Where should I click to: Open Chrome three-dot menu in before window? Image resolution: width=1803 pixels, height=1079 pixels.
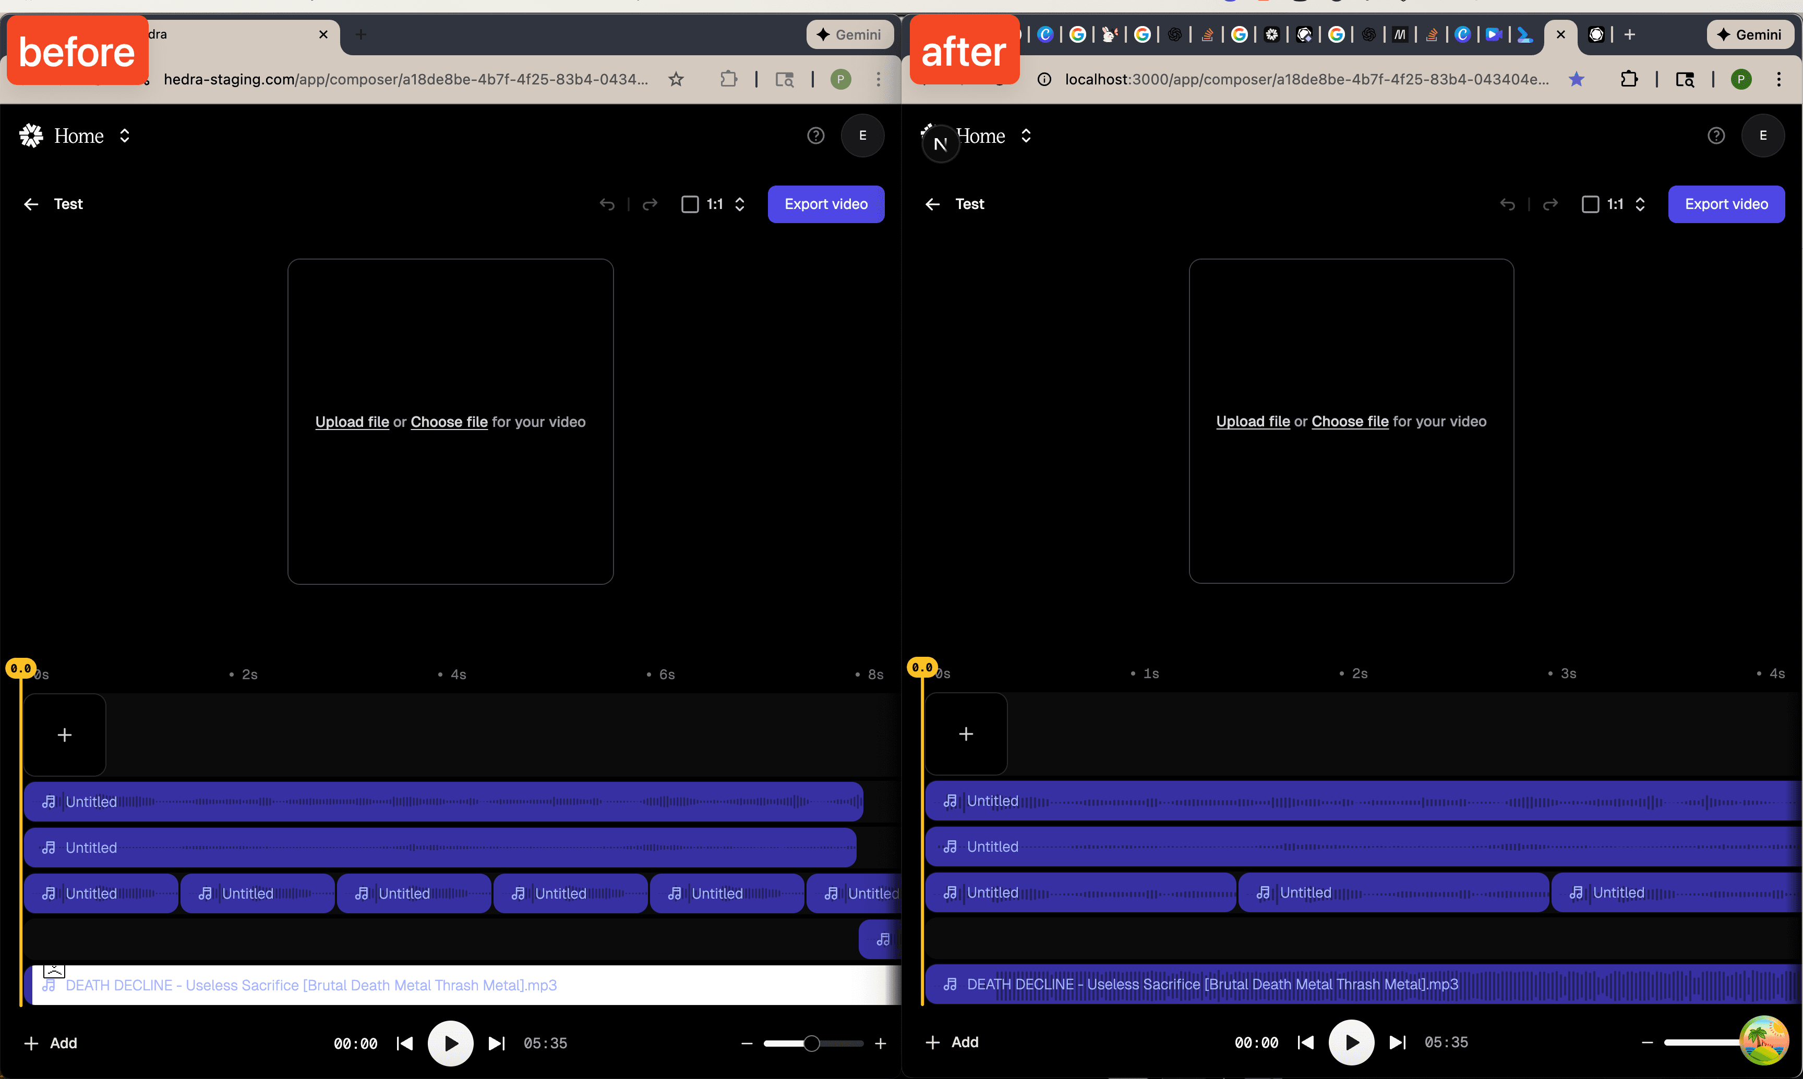[x=878, y=79]
